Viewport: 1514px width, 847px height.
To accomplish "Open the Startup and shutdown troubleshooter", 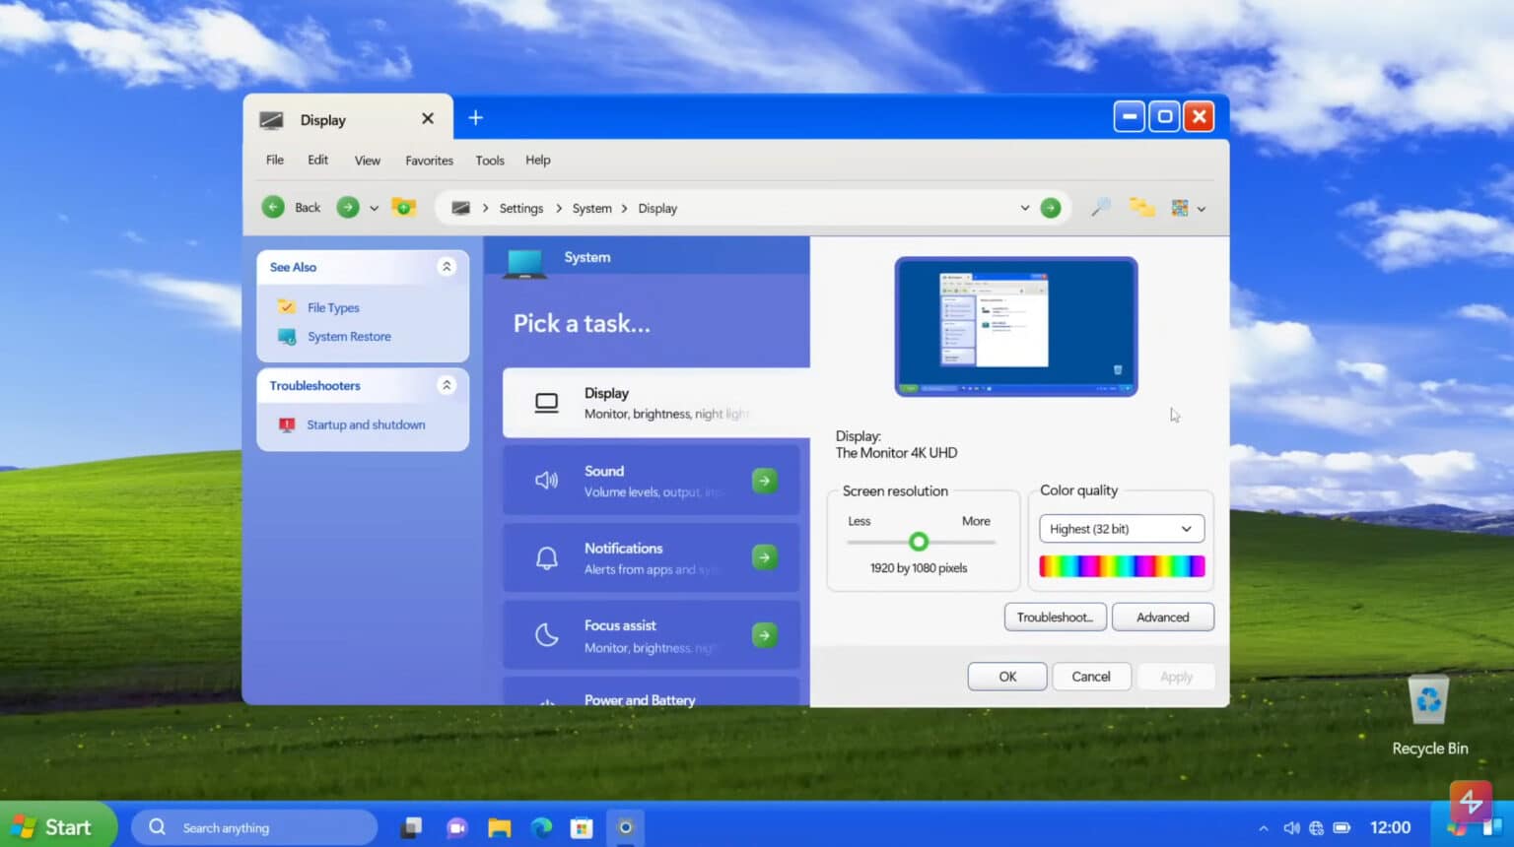I will pos(366,424).
